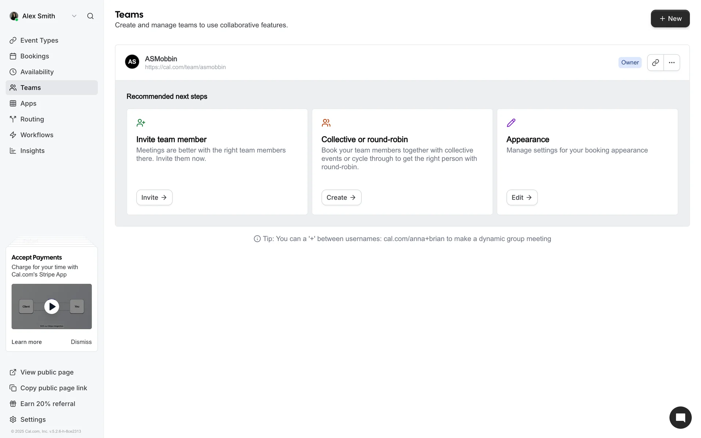Click the Invite arrow button
701x438 pixels.
click(x=154, y=197)
